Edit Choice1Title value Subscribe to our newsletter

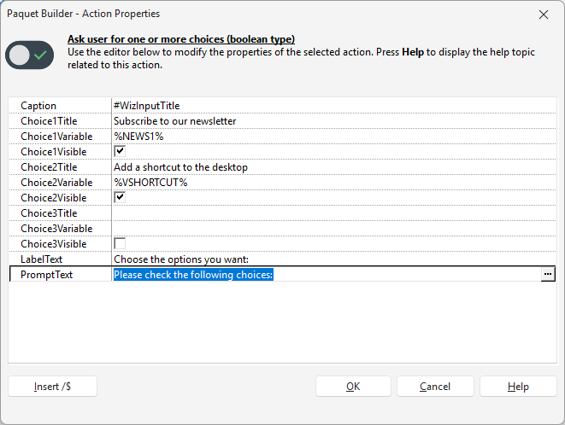tap(333, 121)
